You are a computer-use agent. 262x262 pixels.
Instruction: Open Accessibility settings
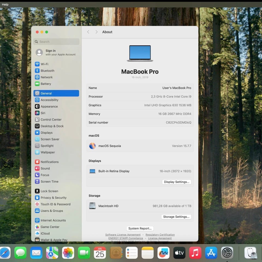(56, 100)
